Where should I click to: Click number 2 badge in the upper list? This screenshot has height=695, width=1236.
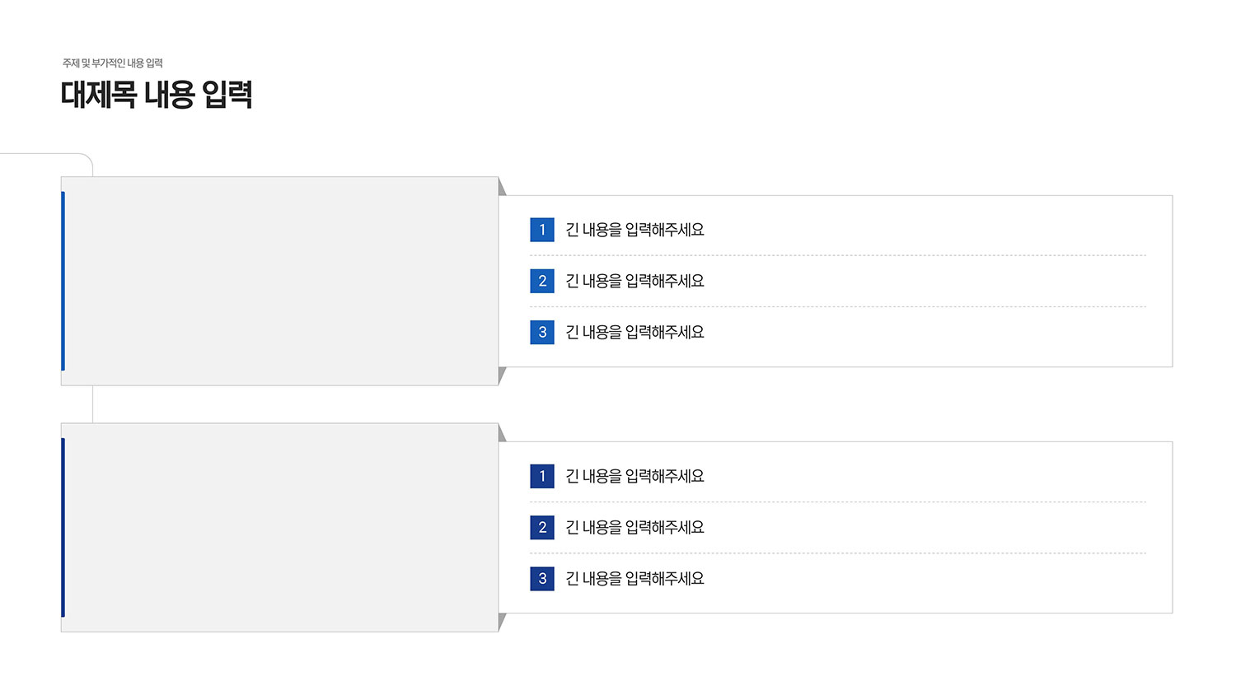coord(542,281)
